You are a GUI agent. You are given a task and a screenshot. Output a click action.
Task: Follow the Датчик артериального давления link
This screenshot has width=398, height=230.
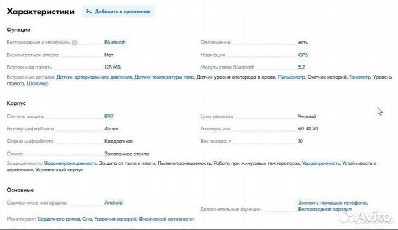pos(94,77)
